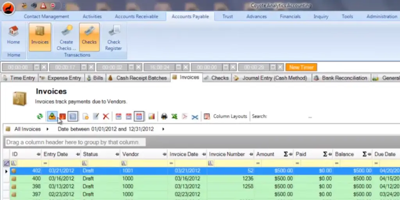The height and width of the screenshot is (200, 400).
Task: Click the Column Layouts label
Action: (x=230, y=116)
